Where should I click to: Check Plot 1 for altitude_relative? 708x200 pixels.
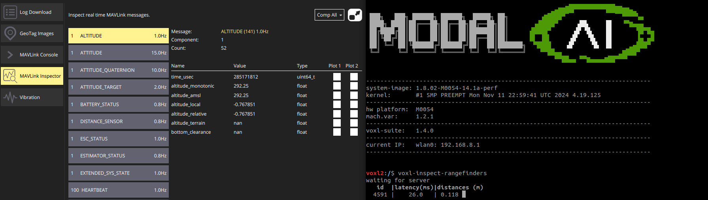point(337,114)
